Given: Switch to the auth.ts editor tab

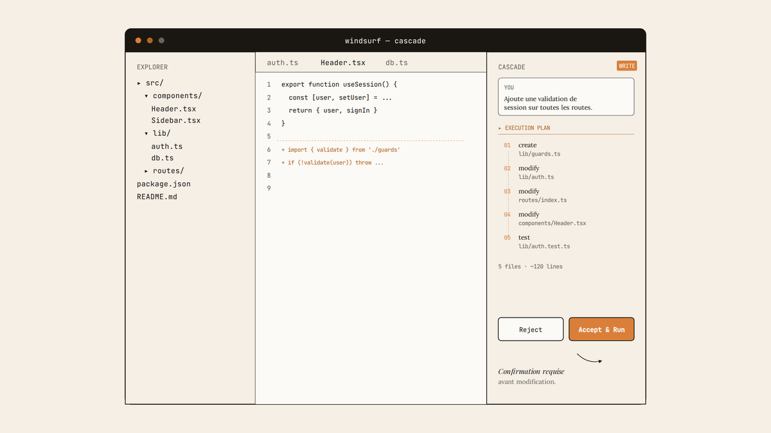Looking at the screenshot, I should pos(283,63).
